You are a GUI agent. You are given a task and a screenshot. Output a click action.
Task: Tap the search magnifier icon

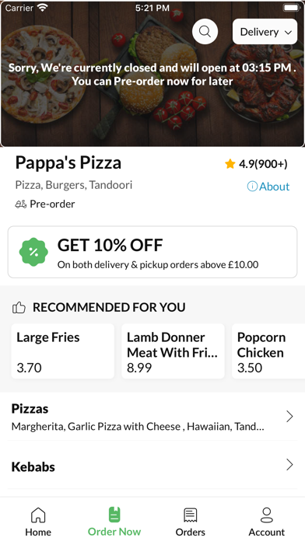point(205,31)
